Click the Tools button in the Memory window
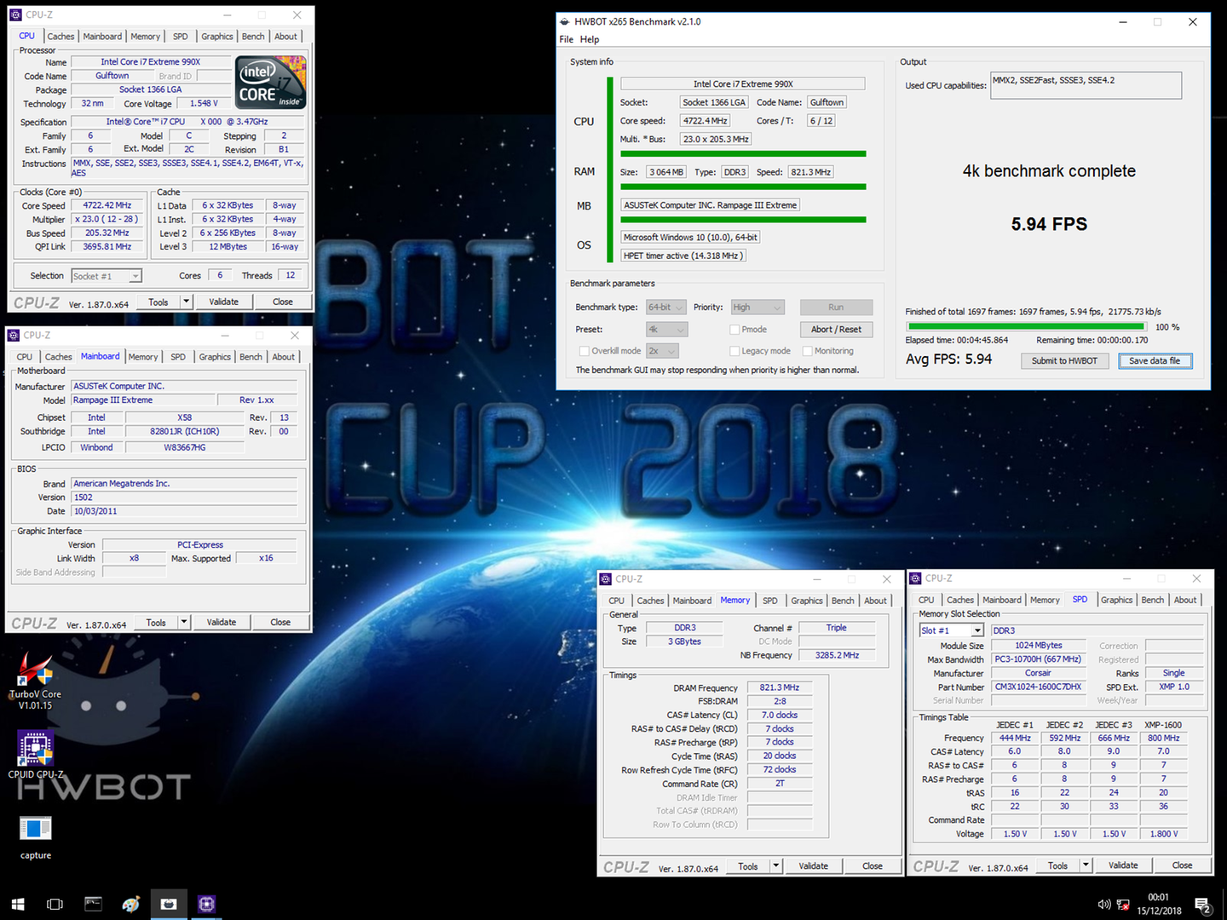Screen dimensions: 1227x920 click(x=748, y=865)
